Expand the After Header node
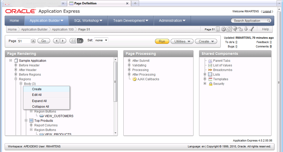This screenshot has width=283, height=152. click(x=16, y=70)
